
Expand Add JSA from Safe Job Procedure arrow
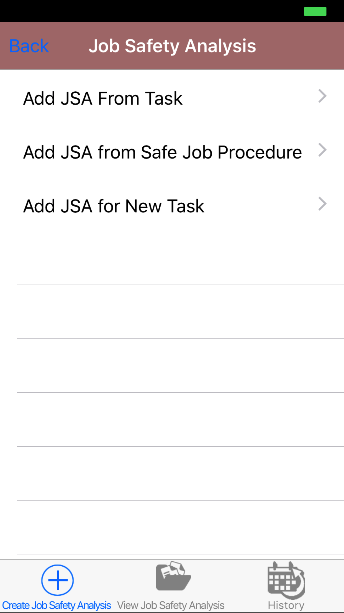click(322, 150)
